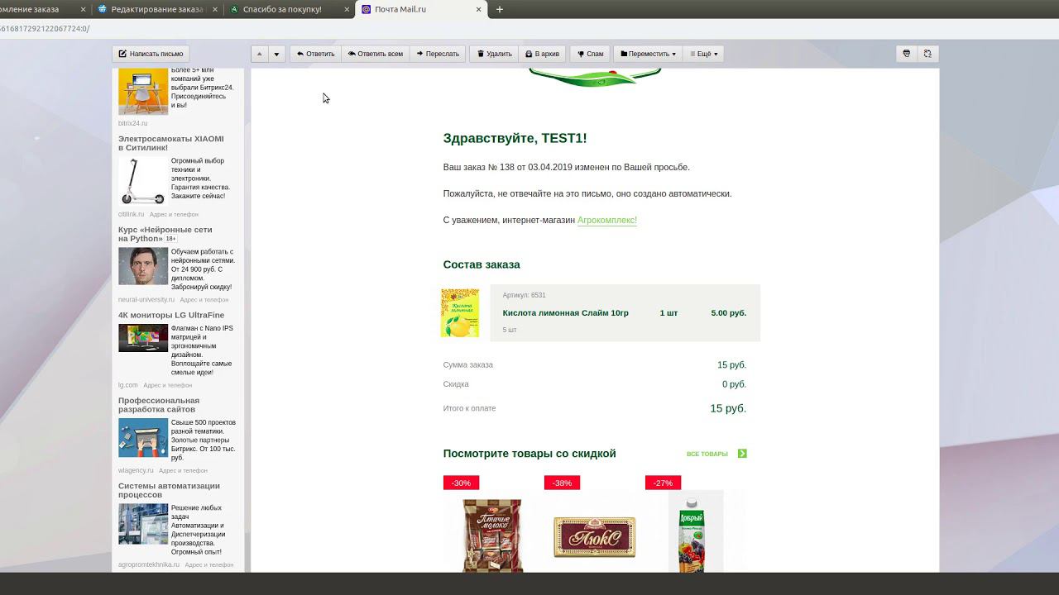The height and width of the screenshot is (595, 1059).
Task: Open the Профессиональная разработка сайтов ad
Action: [159, 405]
